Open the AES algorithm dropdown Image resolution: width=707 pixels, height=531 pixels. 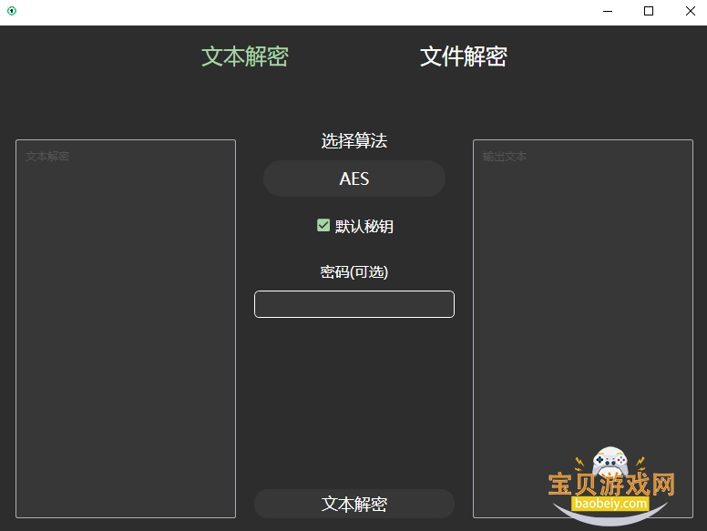[x=353, y=179]
